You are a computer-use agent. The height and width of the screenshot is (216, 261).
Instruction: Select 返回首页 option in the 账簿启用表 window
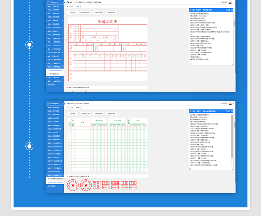coord(224,2)
